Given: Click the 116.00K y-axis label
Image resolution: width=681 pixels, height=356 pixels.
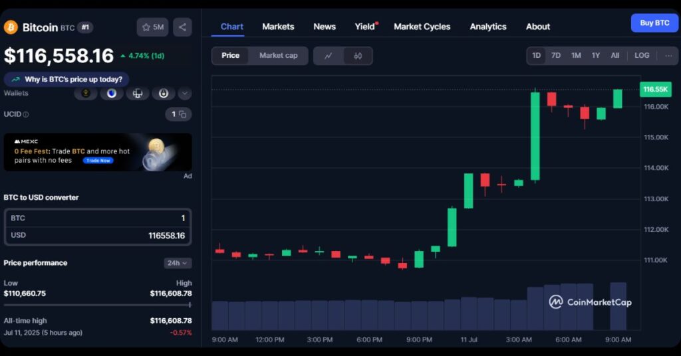Looking at the screenshot, I should 656,107.
